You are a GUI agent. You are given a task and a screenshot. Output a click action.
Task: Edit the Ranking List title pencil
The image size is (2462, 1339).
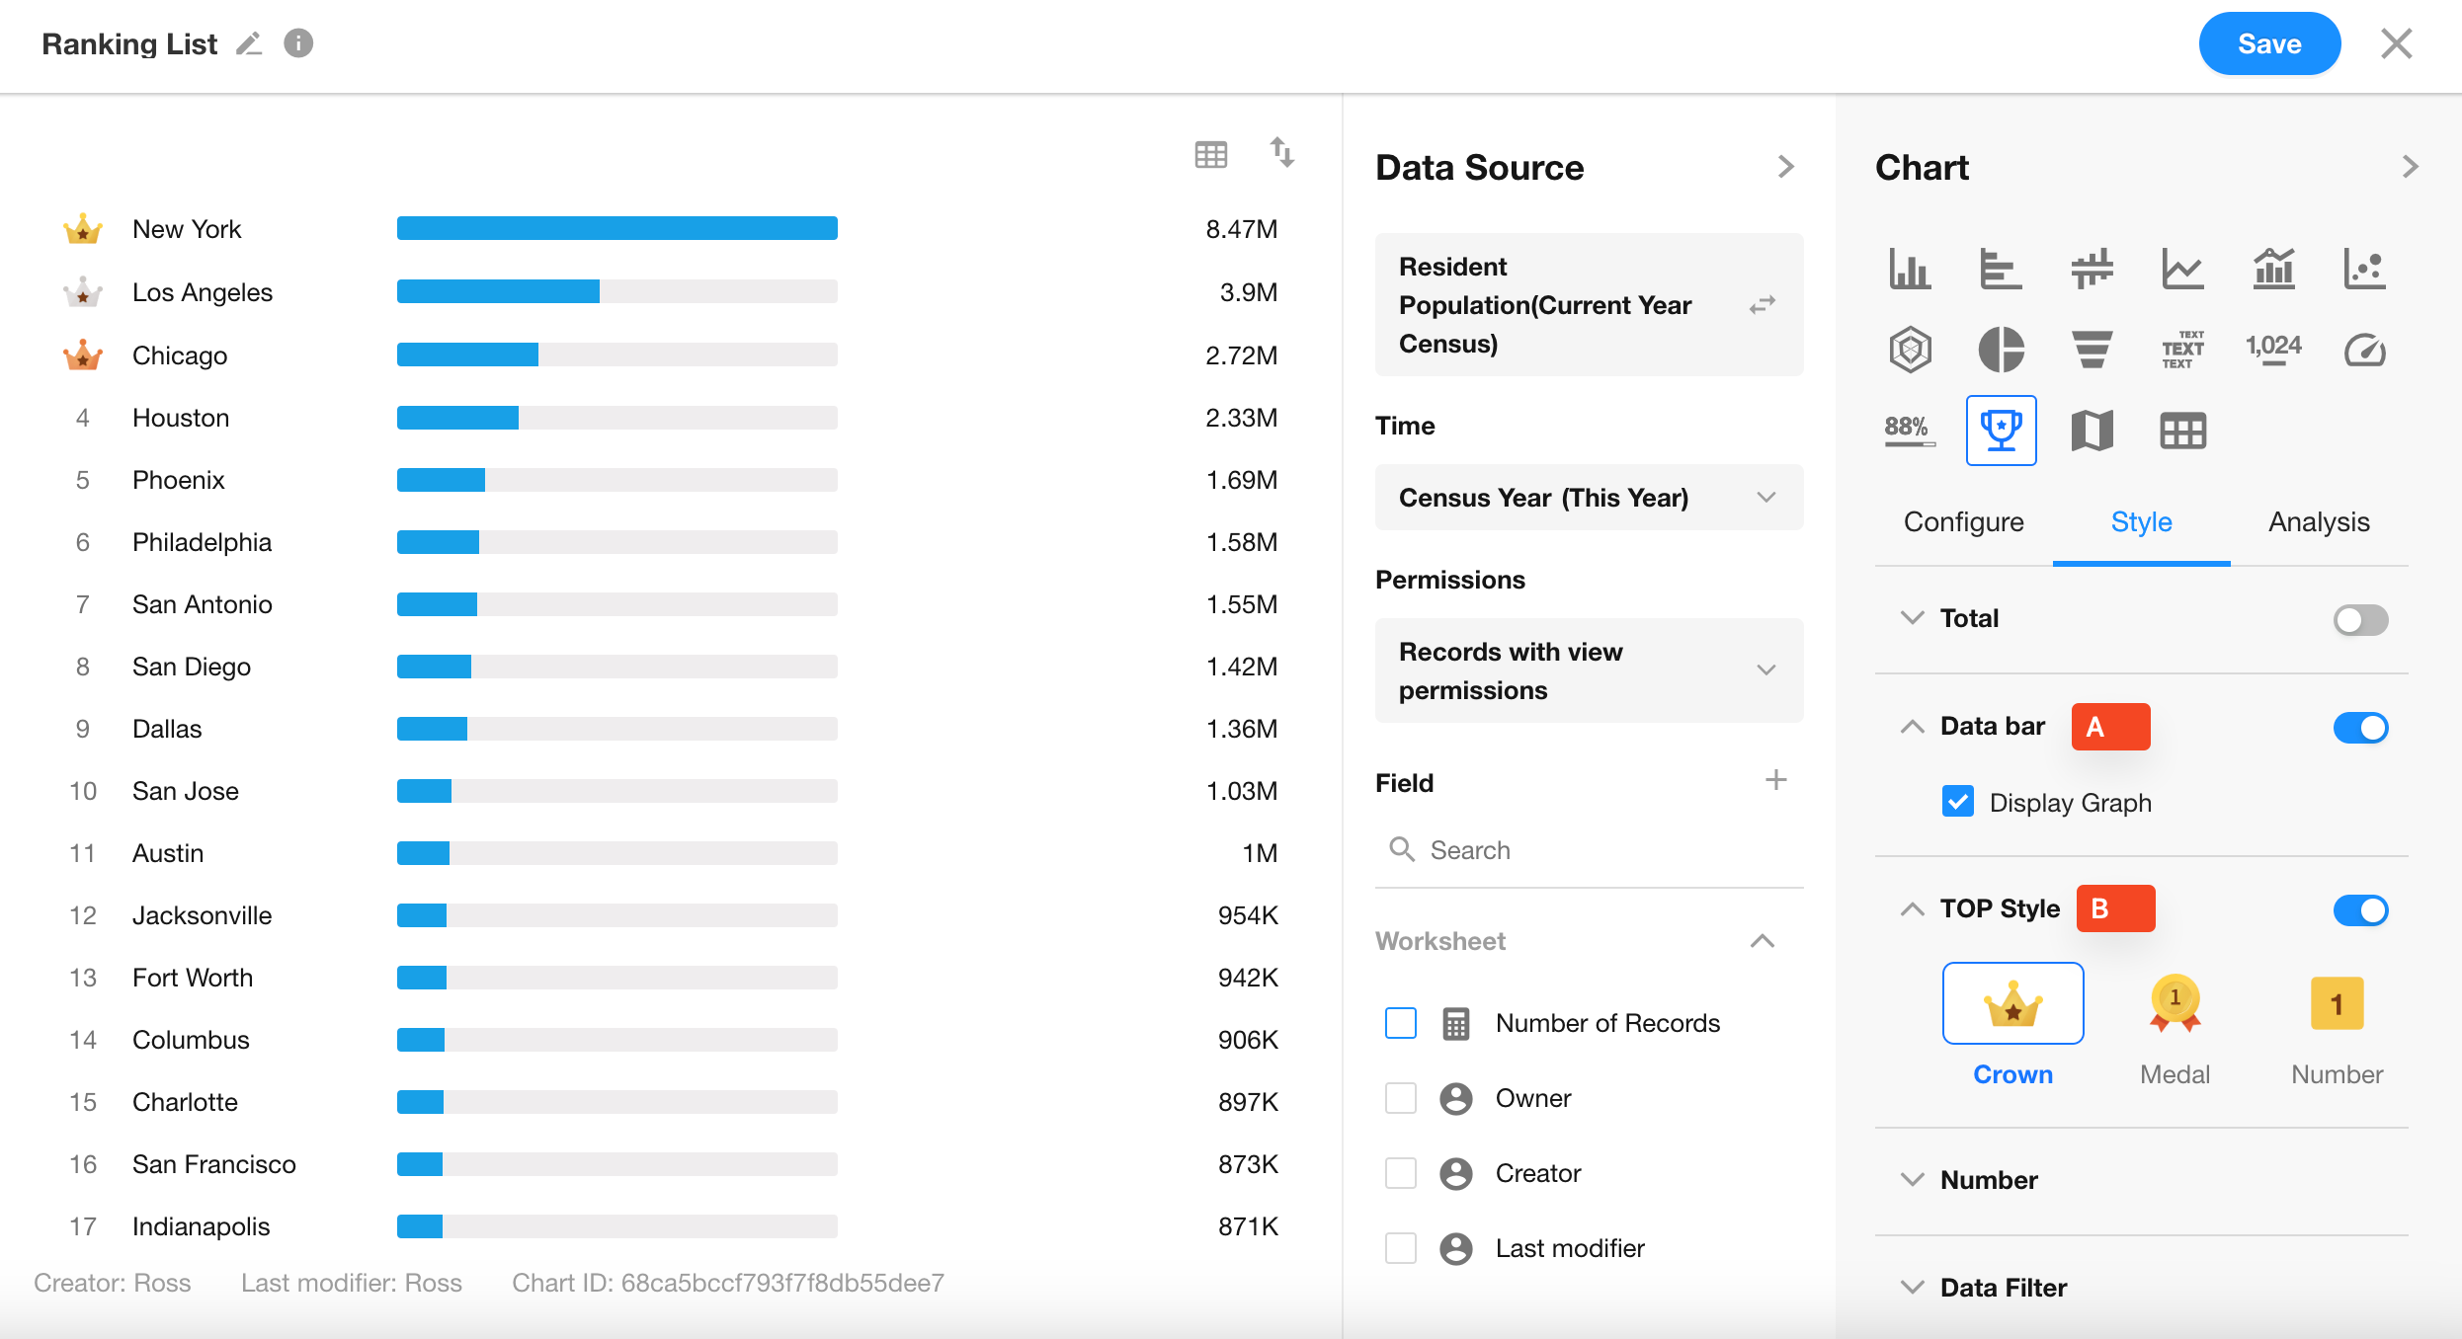249,43
